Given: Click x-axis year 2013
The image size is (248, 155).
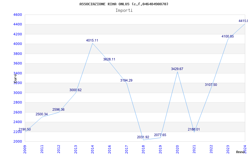Looking at the screenshot, I should [76, 149].
